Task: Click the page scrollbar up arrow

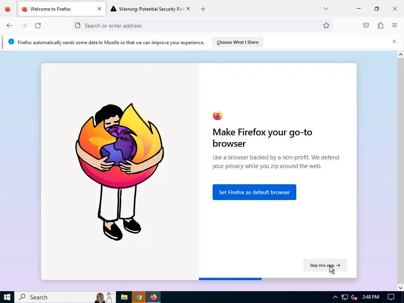Action: [400, 54]
